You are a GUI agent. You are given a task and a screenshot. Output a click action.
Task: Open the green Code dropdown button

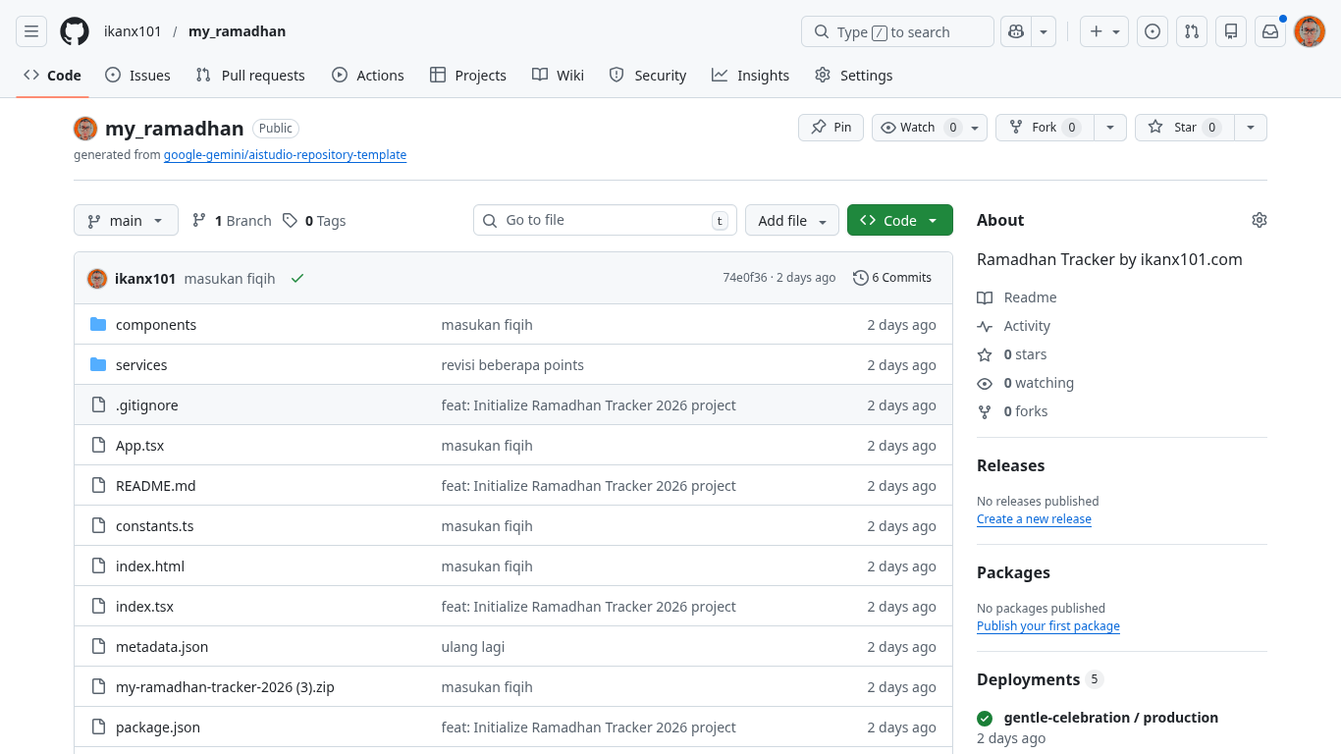[x=900, y=220]
